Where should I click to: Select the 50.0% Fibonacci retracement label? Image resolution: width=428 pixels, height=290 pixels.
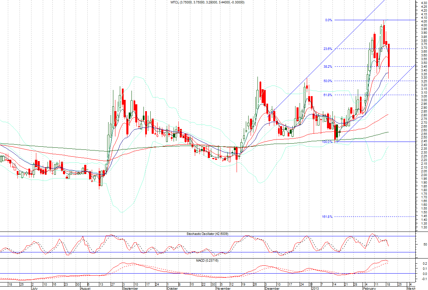pos(328,81)
